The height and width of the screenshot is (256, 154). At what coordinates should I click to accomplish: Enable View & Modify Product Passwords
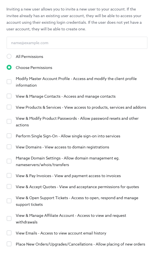(x=9, y=121)
